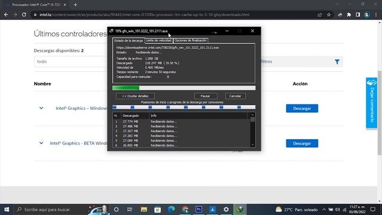Switch to Estado de la descarga tab

128,41
